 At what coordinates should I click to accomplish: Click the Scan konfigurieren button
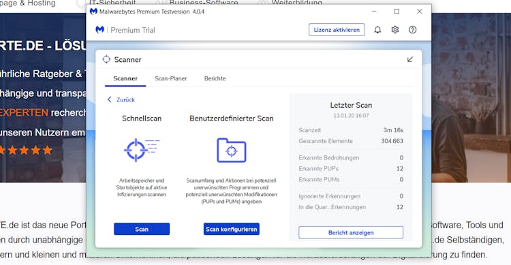(232, 229)
